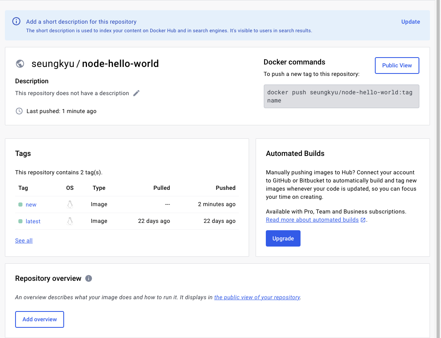Click the Pushed column header
The width and height of the screenshot is (441, 338).
225,188
